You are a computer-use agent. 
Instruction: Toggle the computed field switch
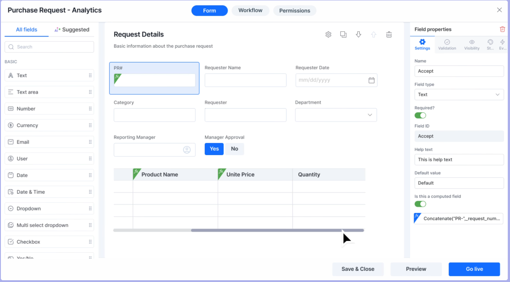[420, 204]
